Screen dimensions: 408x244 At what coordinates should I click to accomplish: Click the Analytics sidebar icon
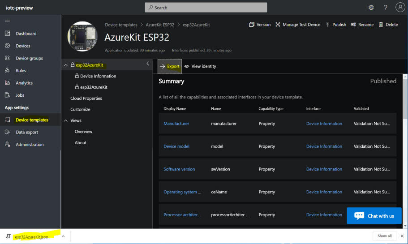click(7, 83)
